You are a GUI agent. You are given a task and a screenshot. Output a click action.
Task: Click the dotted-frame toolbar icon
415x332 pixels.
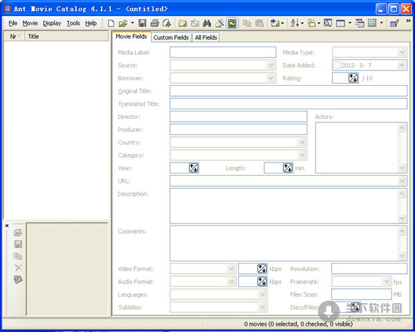point(372,24)
